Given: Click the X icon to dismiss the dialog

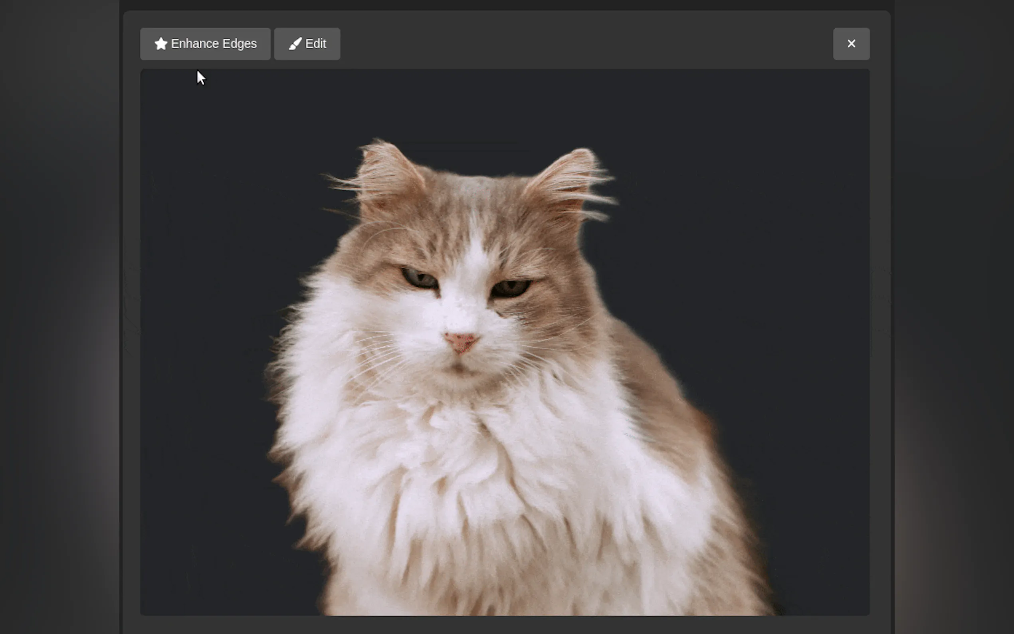Looking at the screenshot, I should (x=852, y=43).
